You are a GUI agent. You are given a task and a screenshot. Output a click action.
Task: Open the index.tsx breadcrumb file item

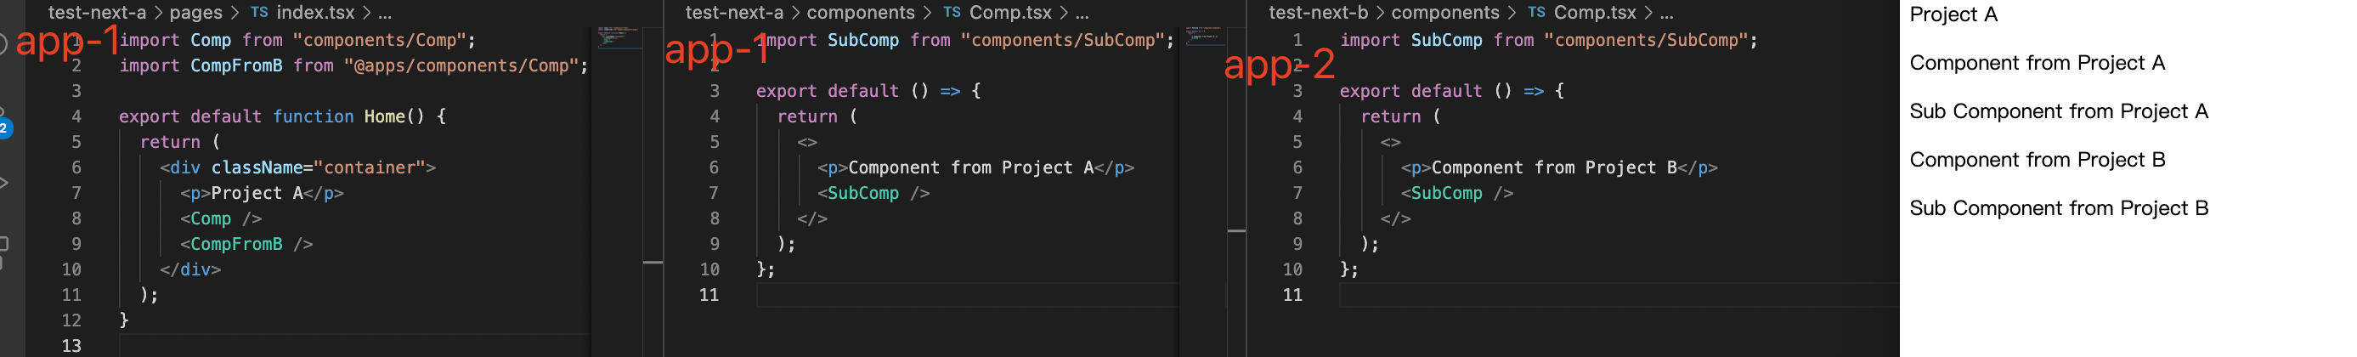coord(314,13)
